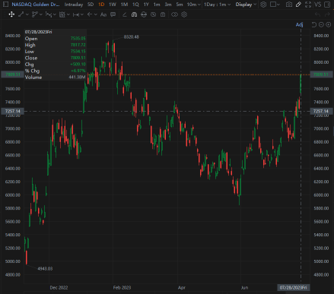Expand the wave pattern tool options
334x294 pixels.
(54, 14)
